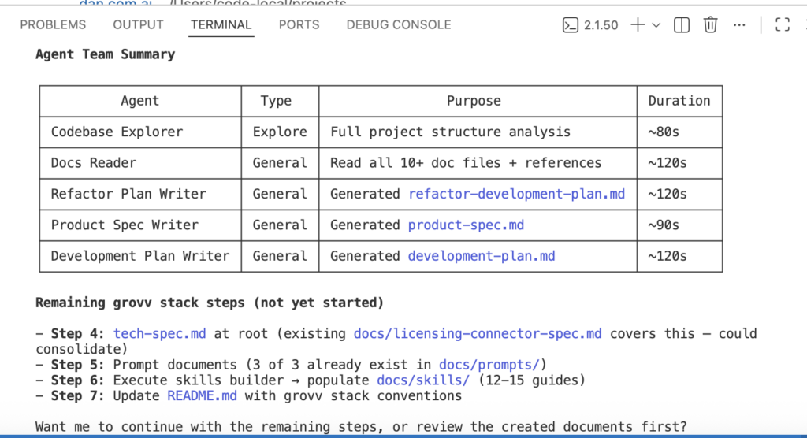The width and height of the screenshot is (807, 438).
Task: Open docs/licensing-connector-spec.md link
Action: click(x=478, y=333)
